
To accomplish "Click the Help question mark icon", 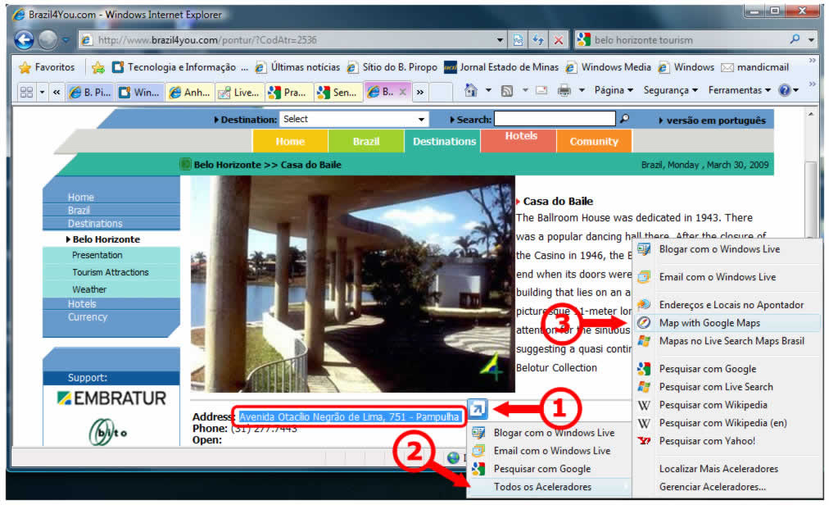I will (x=785, y=90).
